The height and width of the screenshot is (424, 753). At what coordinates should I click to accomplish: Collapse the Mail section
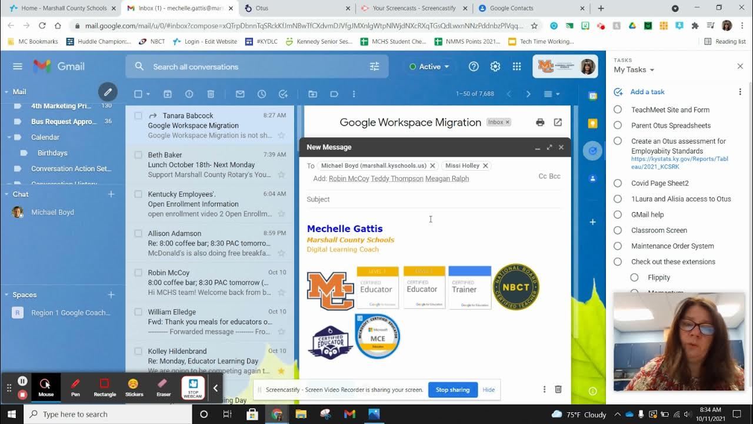6,92
